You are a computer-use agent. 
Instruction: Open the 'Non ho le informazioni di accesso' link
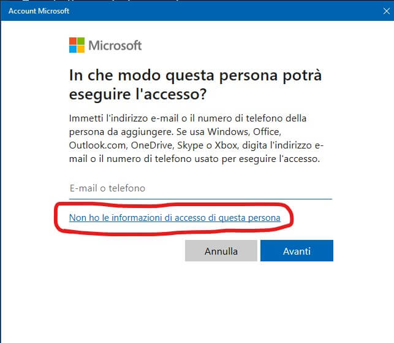point(175,218)
